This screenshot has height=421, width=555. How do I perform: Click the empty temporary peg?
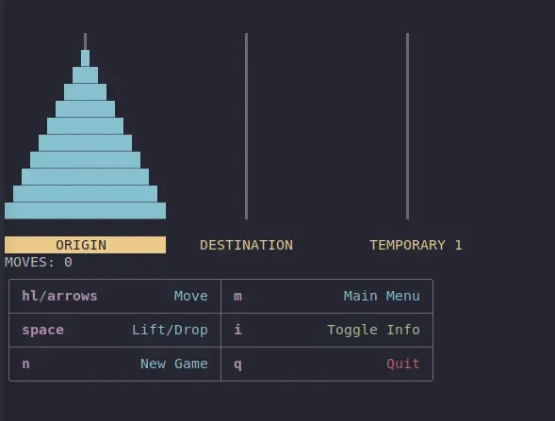(407, 126)
